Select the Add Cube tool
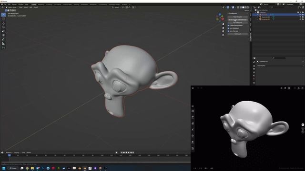This screenshot has height=171, width=305. pyautogui.click(x=3, y=47)
